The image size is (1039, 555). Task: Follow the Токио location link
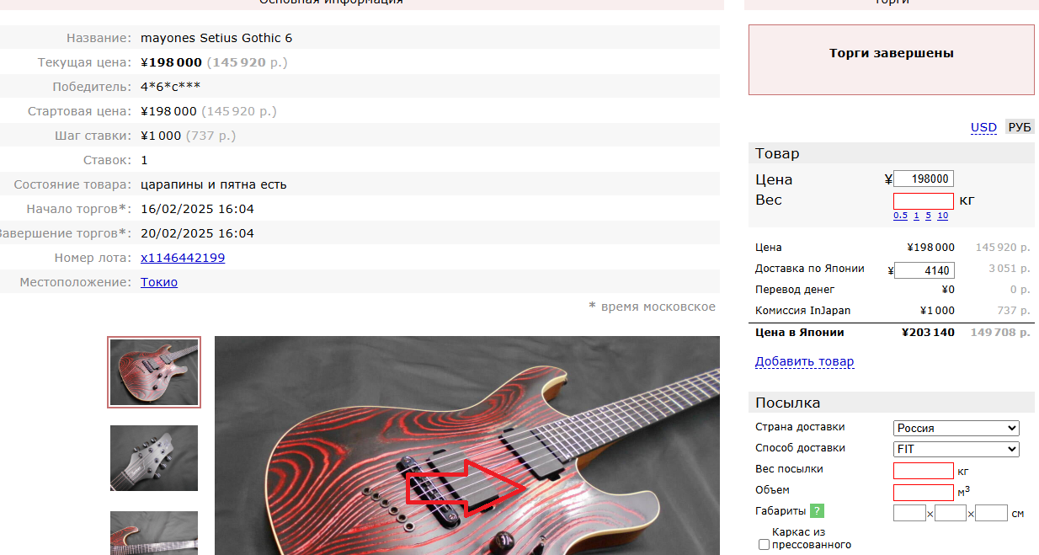[x=159, y=282]
